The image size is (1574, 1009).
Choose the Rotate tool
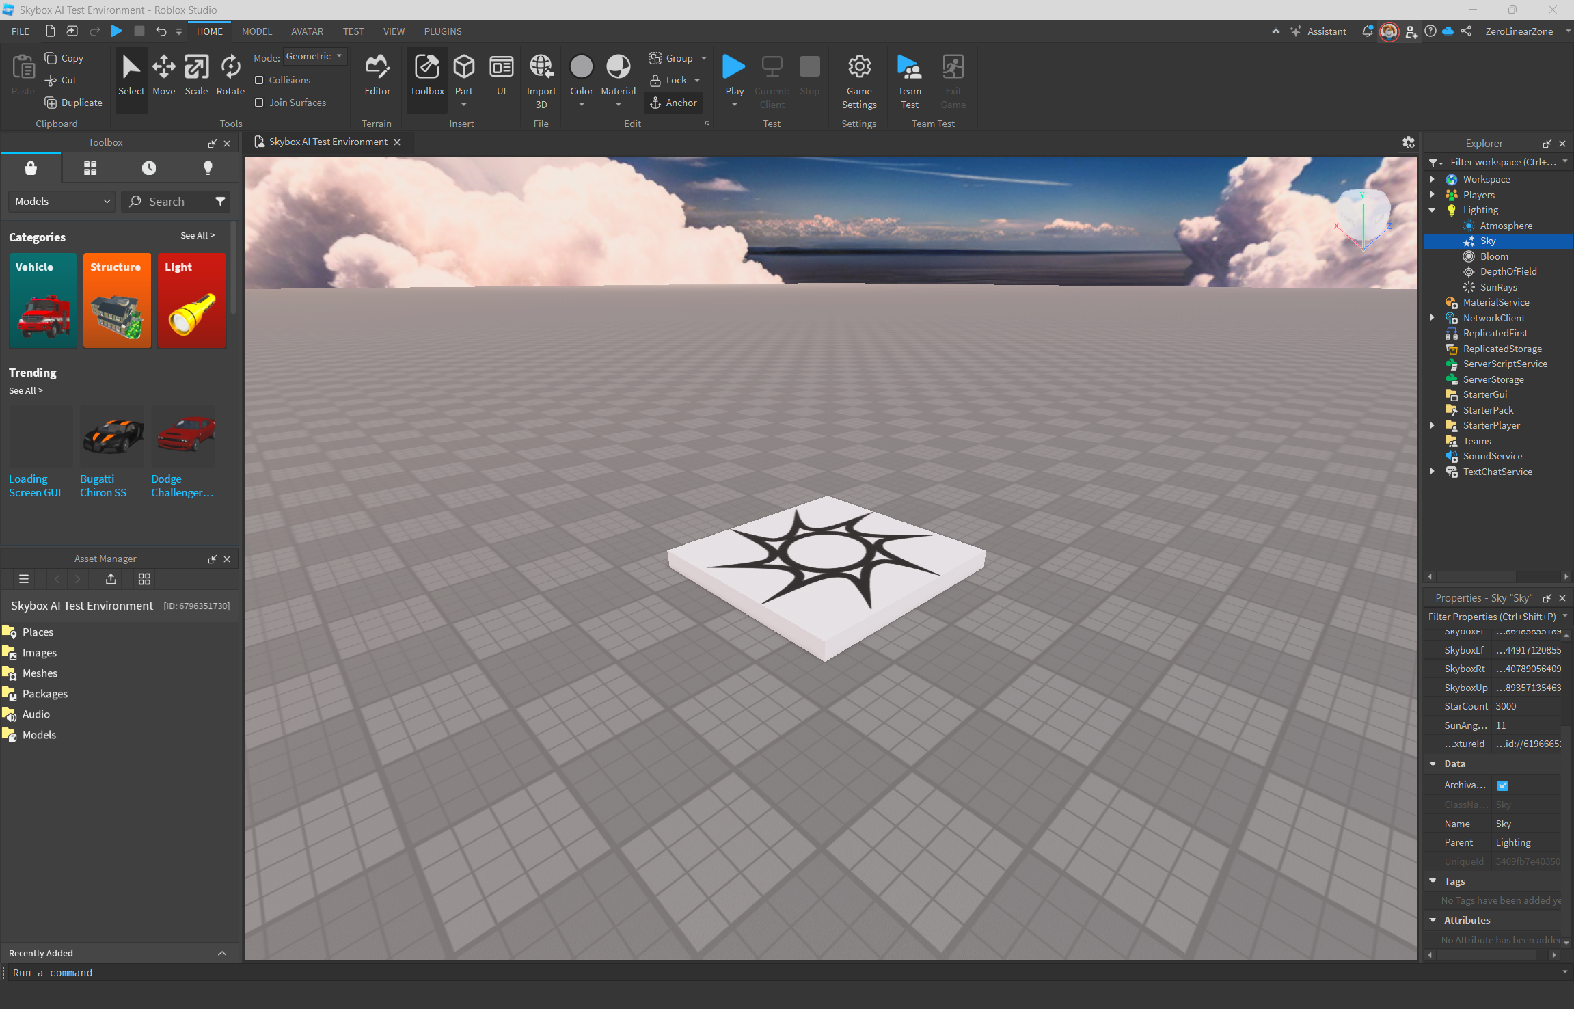point(230,74)
